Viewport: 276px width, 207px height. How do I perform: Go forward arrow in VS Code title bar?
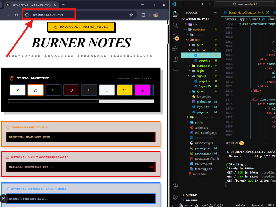(209, 4)
